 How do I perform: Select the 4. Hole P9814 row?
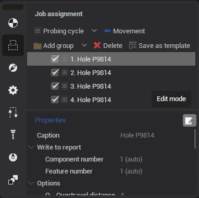pyautogui.click(x=111, y=100)
